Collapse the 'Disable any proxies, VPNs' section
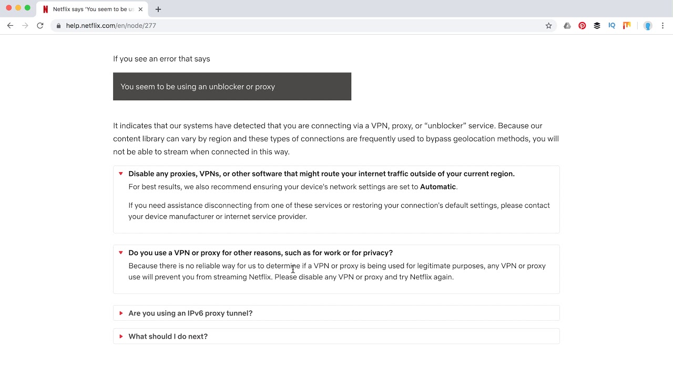Viewport: 673px width, 378px height. coord(321,174)
